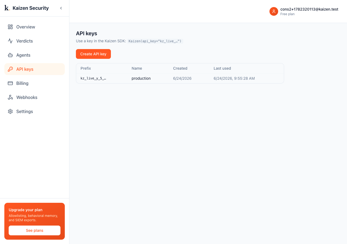Open the Billing page
Image resolution: width=347 pixels, height=244 pixels.
point(34,83)
